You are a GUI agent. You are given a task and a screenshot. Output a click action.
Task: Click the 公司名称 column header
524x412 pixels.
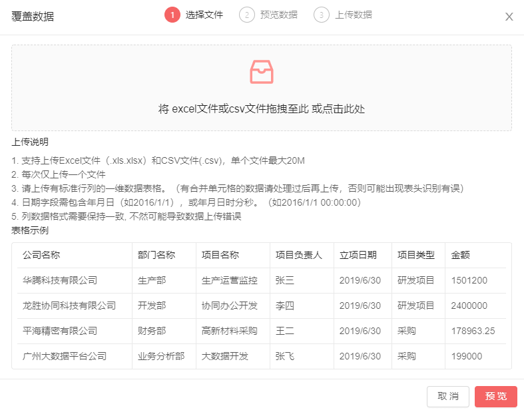(41, 255)
